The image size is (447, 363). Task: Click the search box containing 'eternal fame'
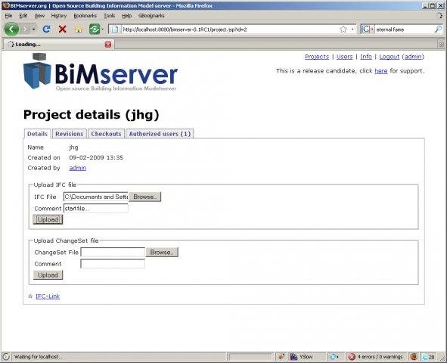[404, 29]
